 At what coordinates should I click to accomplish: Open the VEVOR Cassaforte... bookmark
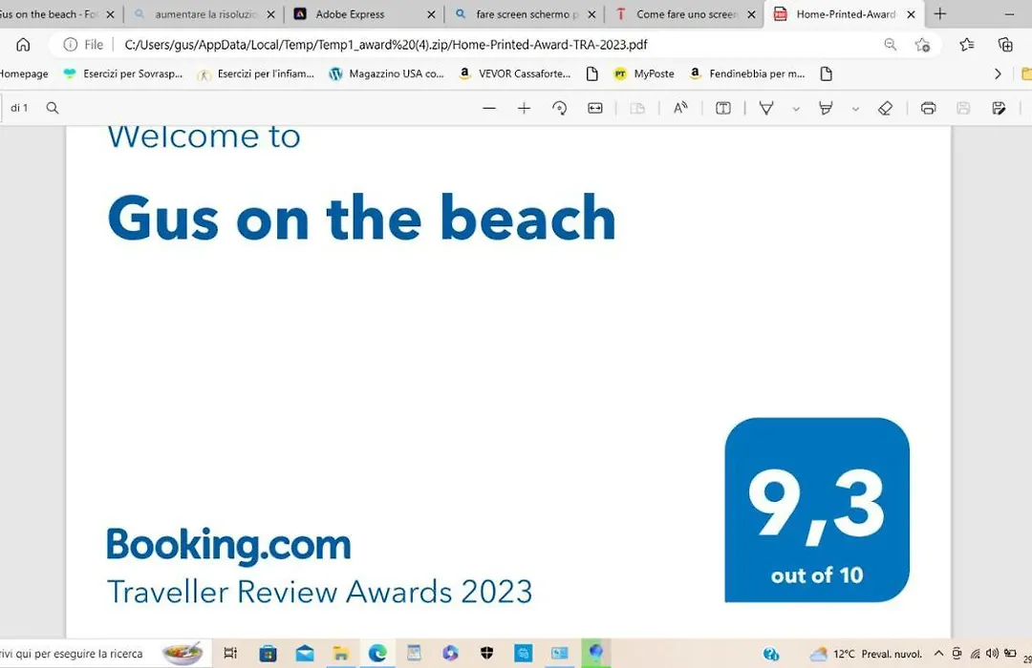(514, 73)
